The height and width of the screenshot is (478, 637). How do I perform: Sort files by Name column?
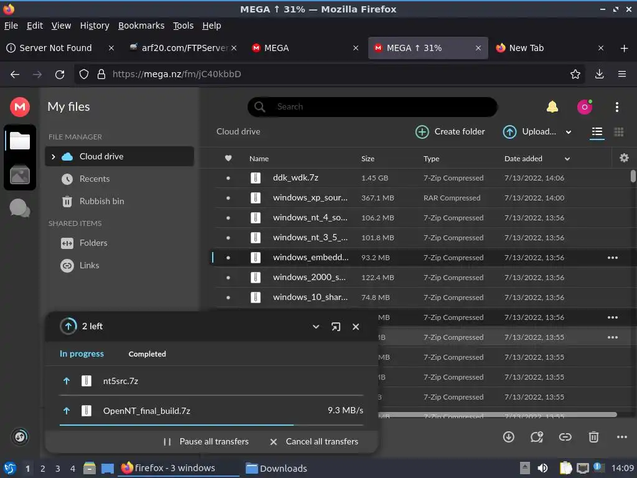tap(259, 159)
